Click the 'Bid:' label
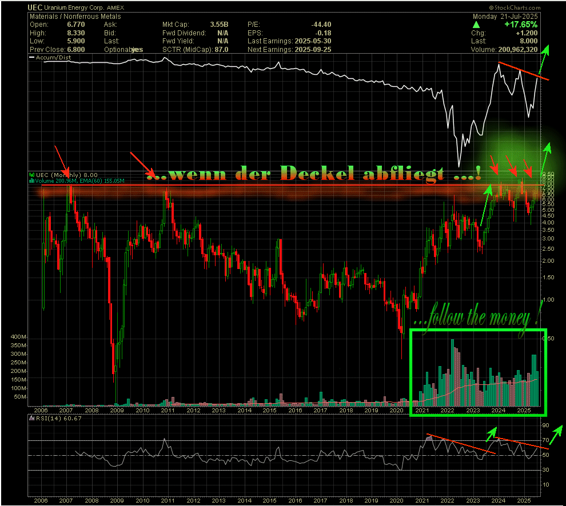The height and width of the screenshot is (506, 566). (110, 33)
